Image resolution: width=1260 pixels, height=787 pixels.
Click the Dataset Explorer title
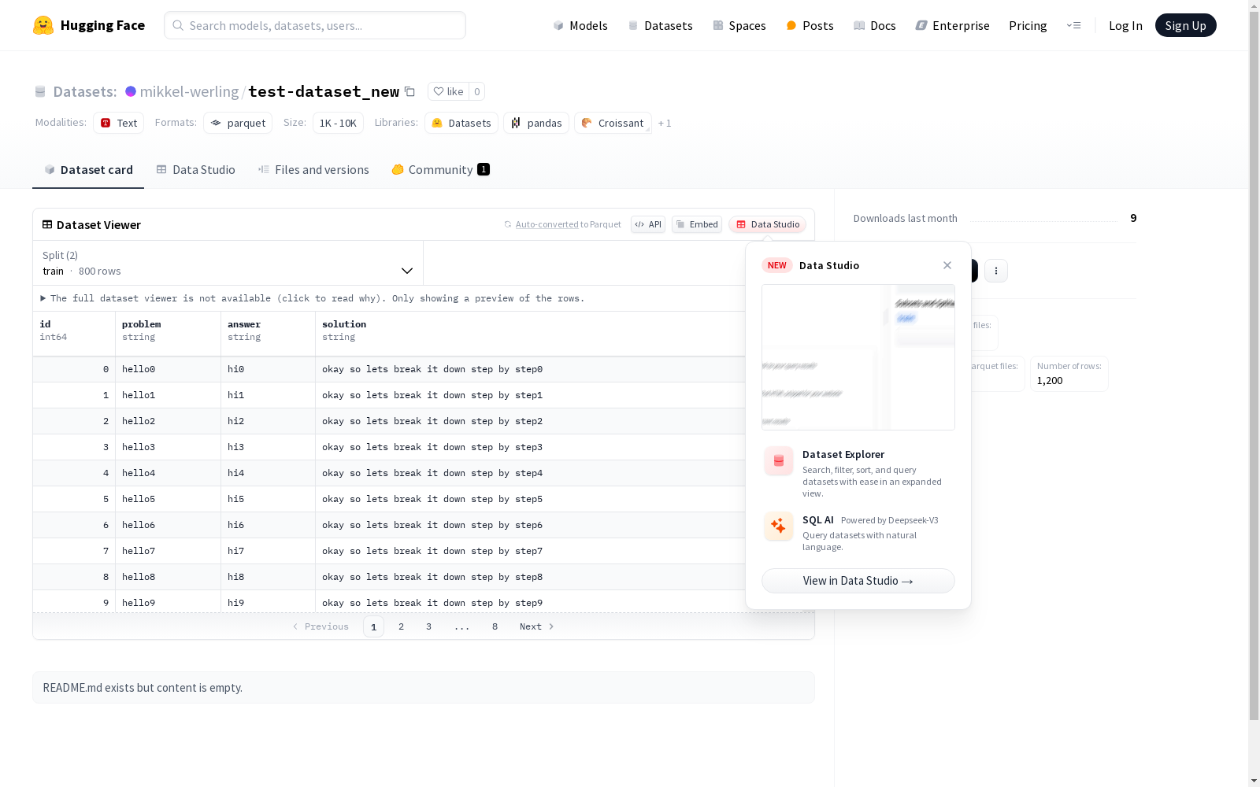coord(843,454)
